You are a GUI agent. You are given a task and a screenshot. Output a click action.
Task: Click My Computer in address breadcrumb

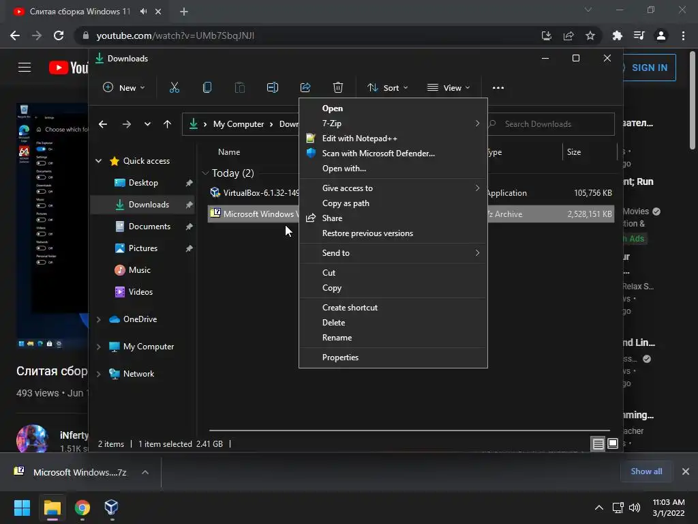pos(239,124)
